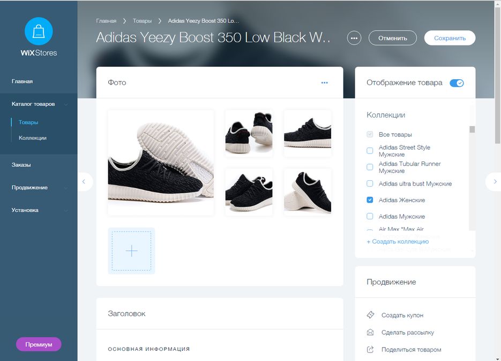The width and height of the screenshot is (501, 361).
Task: Click the Adidas Yeezy Boost product title
Action: [213, 37]
